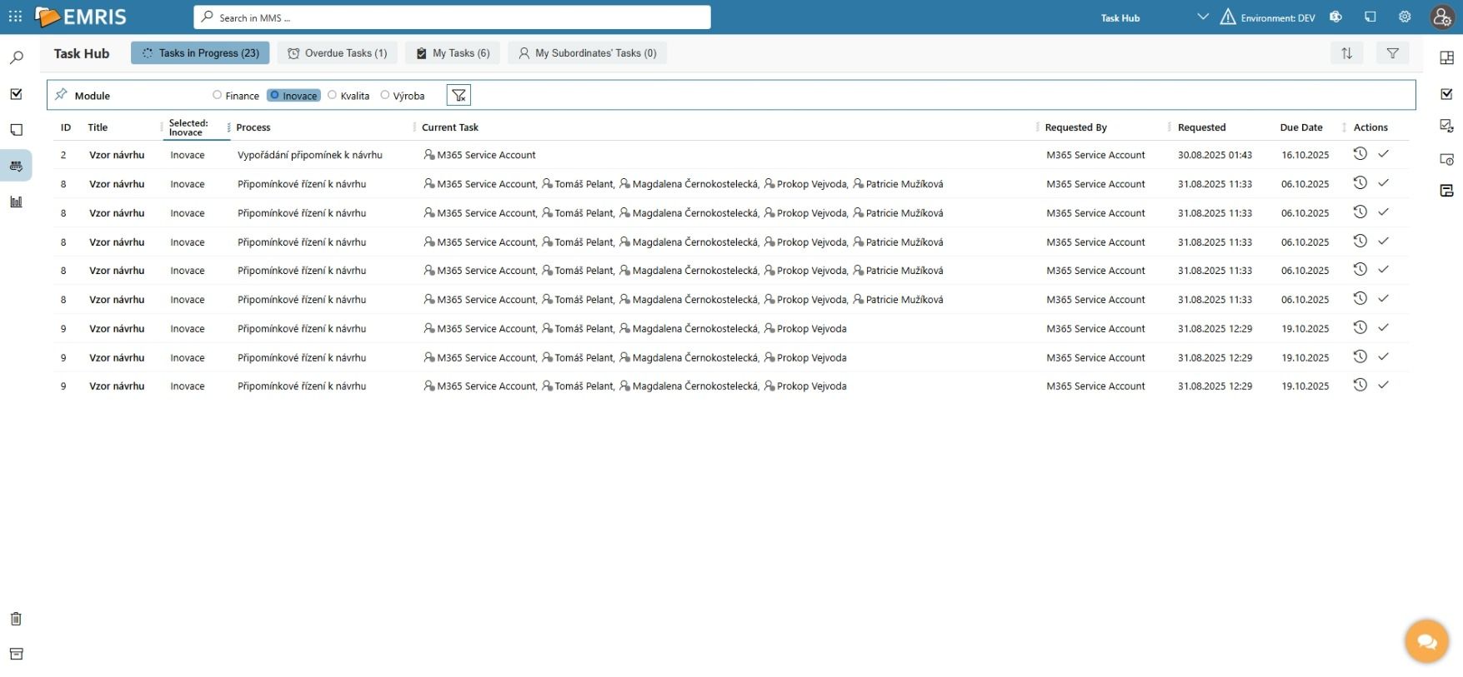Open the settings gear icon
1463x677 pixels.
pos(1405,17)
